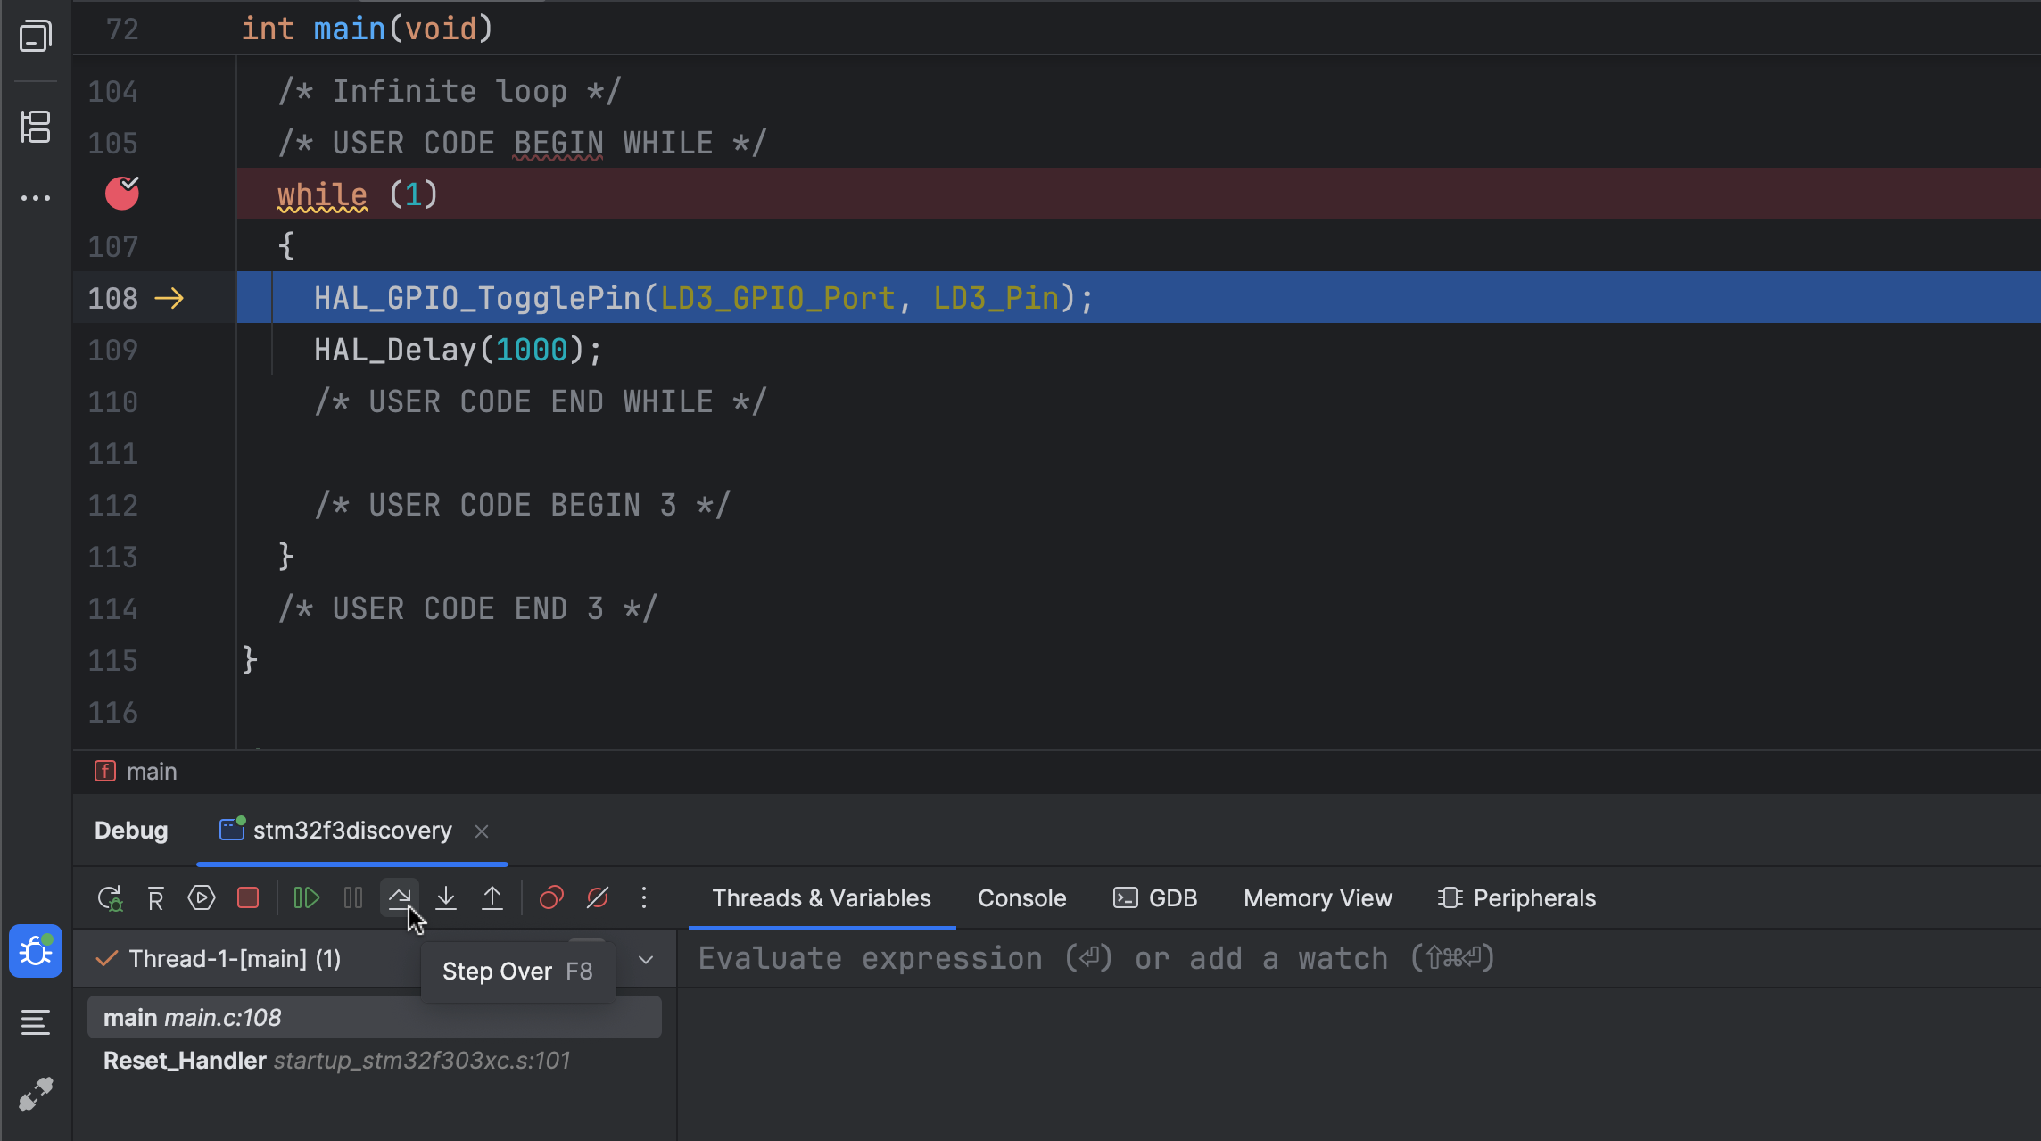Open View Breakpoints dialog

point(551,898)
